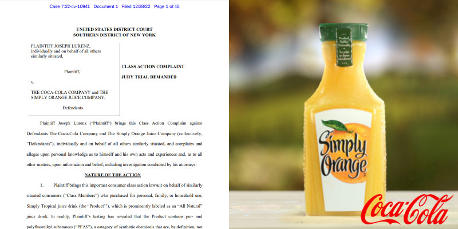
Task: Click the "v." in the case caption
Action: pos(33,82)
